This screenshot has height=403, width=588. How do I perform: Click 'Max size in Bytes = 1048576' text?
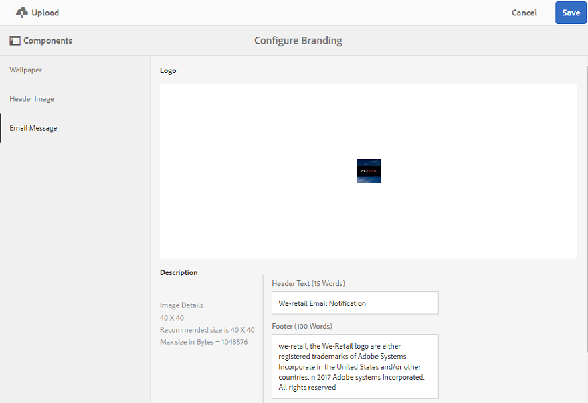pyautogui.click(x=203, y=342)
